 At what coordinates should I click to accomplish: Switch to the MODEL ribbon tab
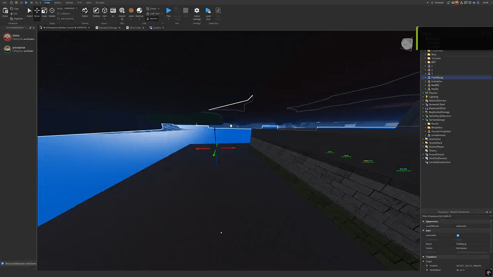[x=58, y=3]
